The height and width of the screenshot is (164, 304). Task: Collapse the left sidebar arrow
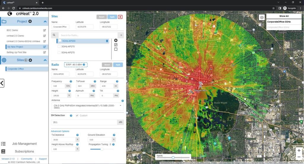[x=2, y=83]
